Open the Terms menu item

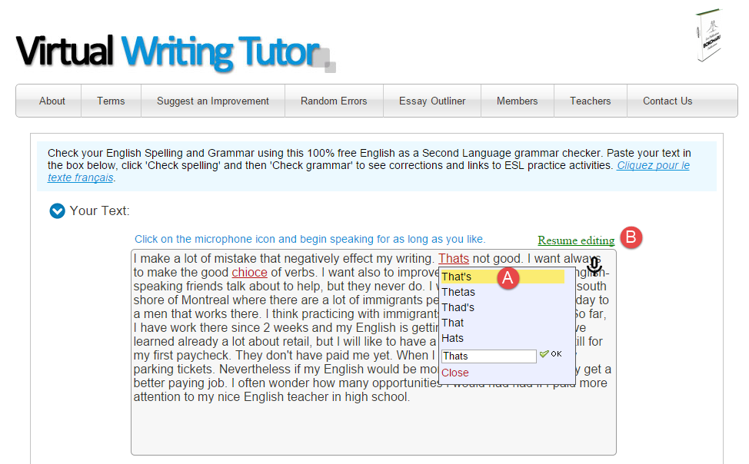(x=111, y=101)
